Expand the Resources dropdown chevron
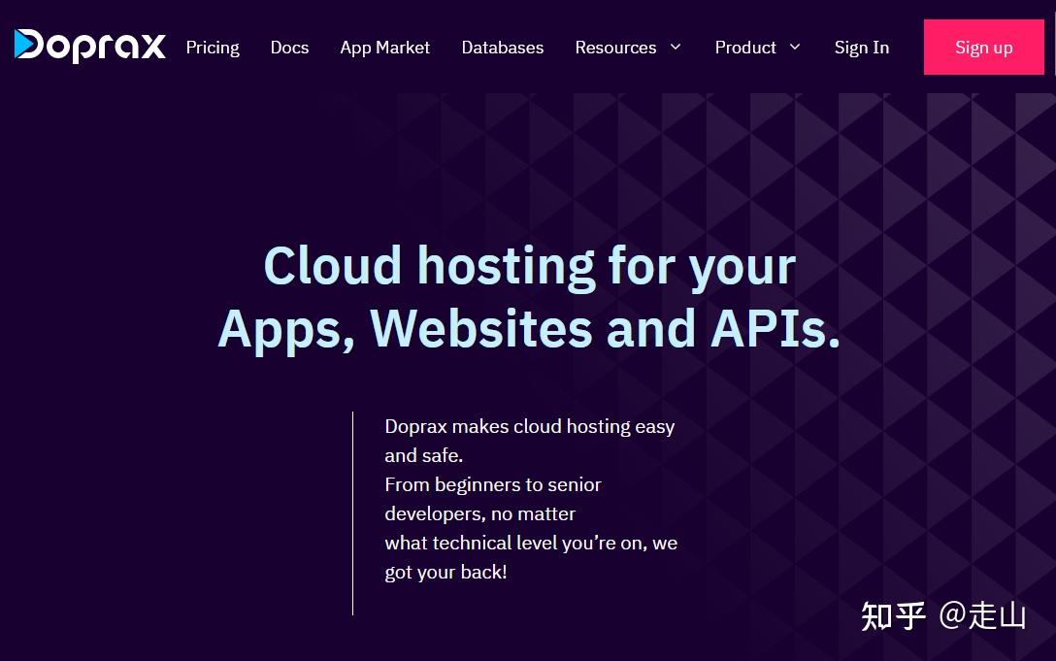1056x661 pixels. tap(676, 48)
